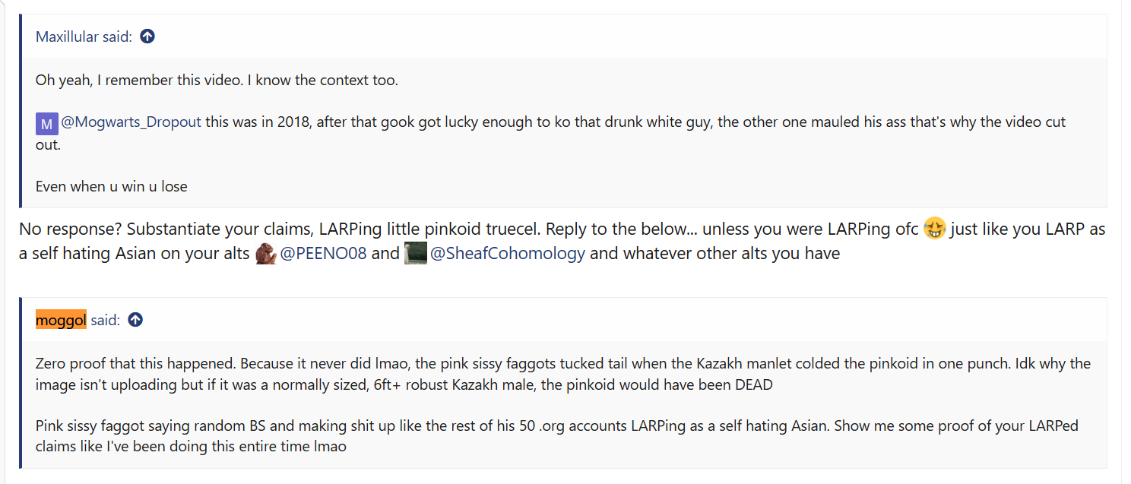Click "this was in 2018" text in quote
This screenshot has height=484, width=1131.
pyautogui.click(x=258, y=122)
